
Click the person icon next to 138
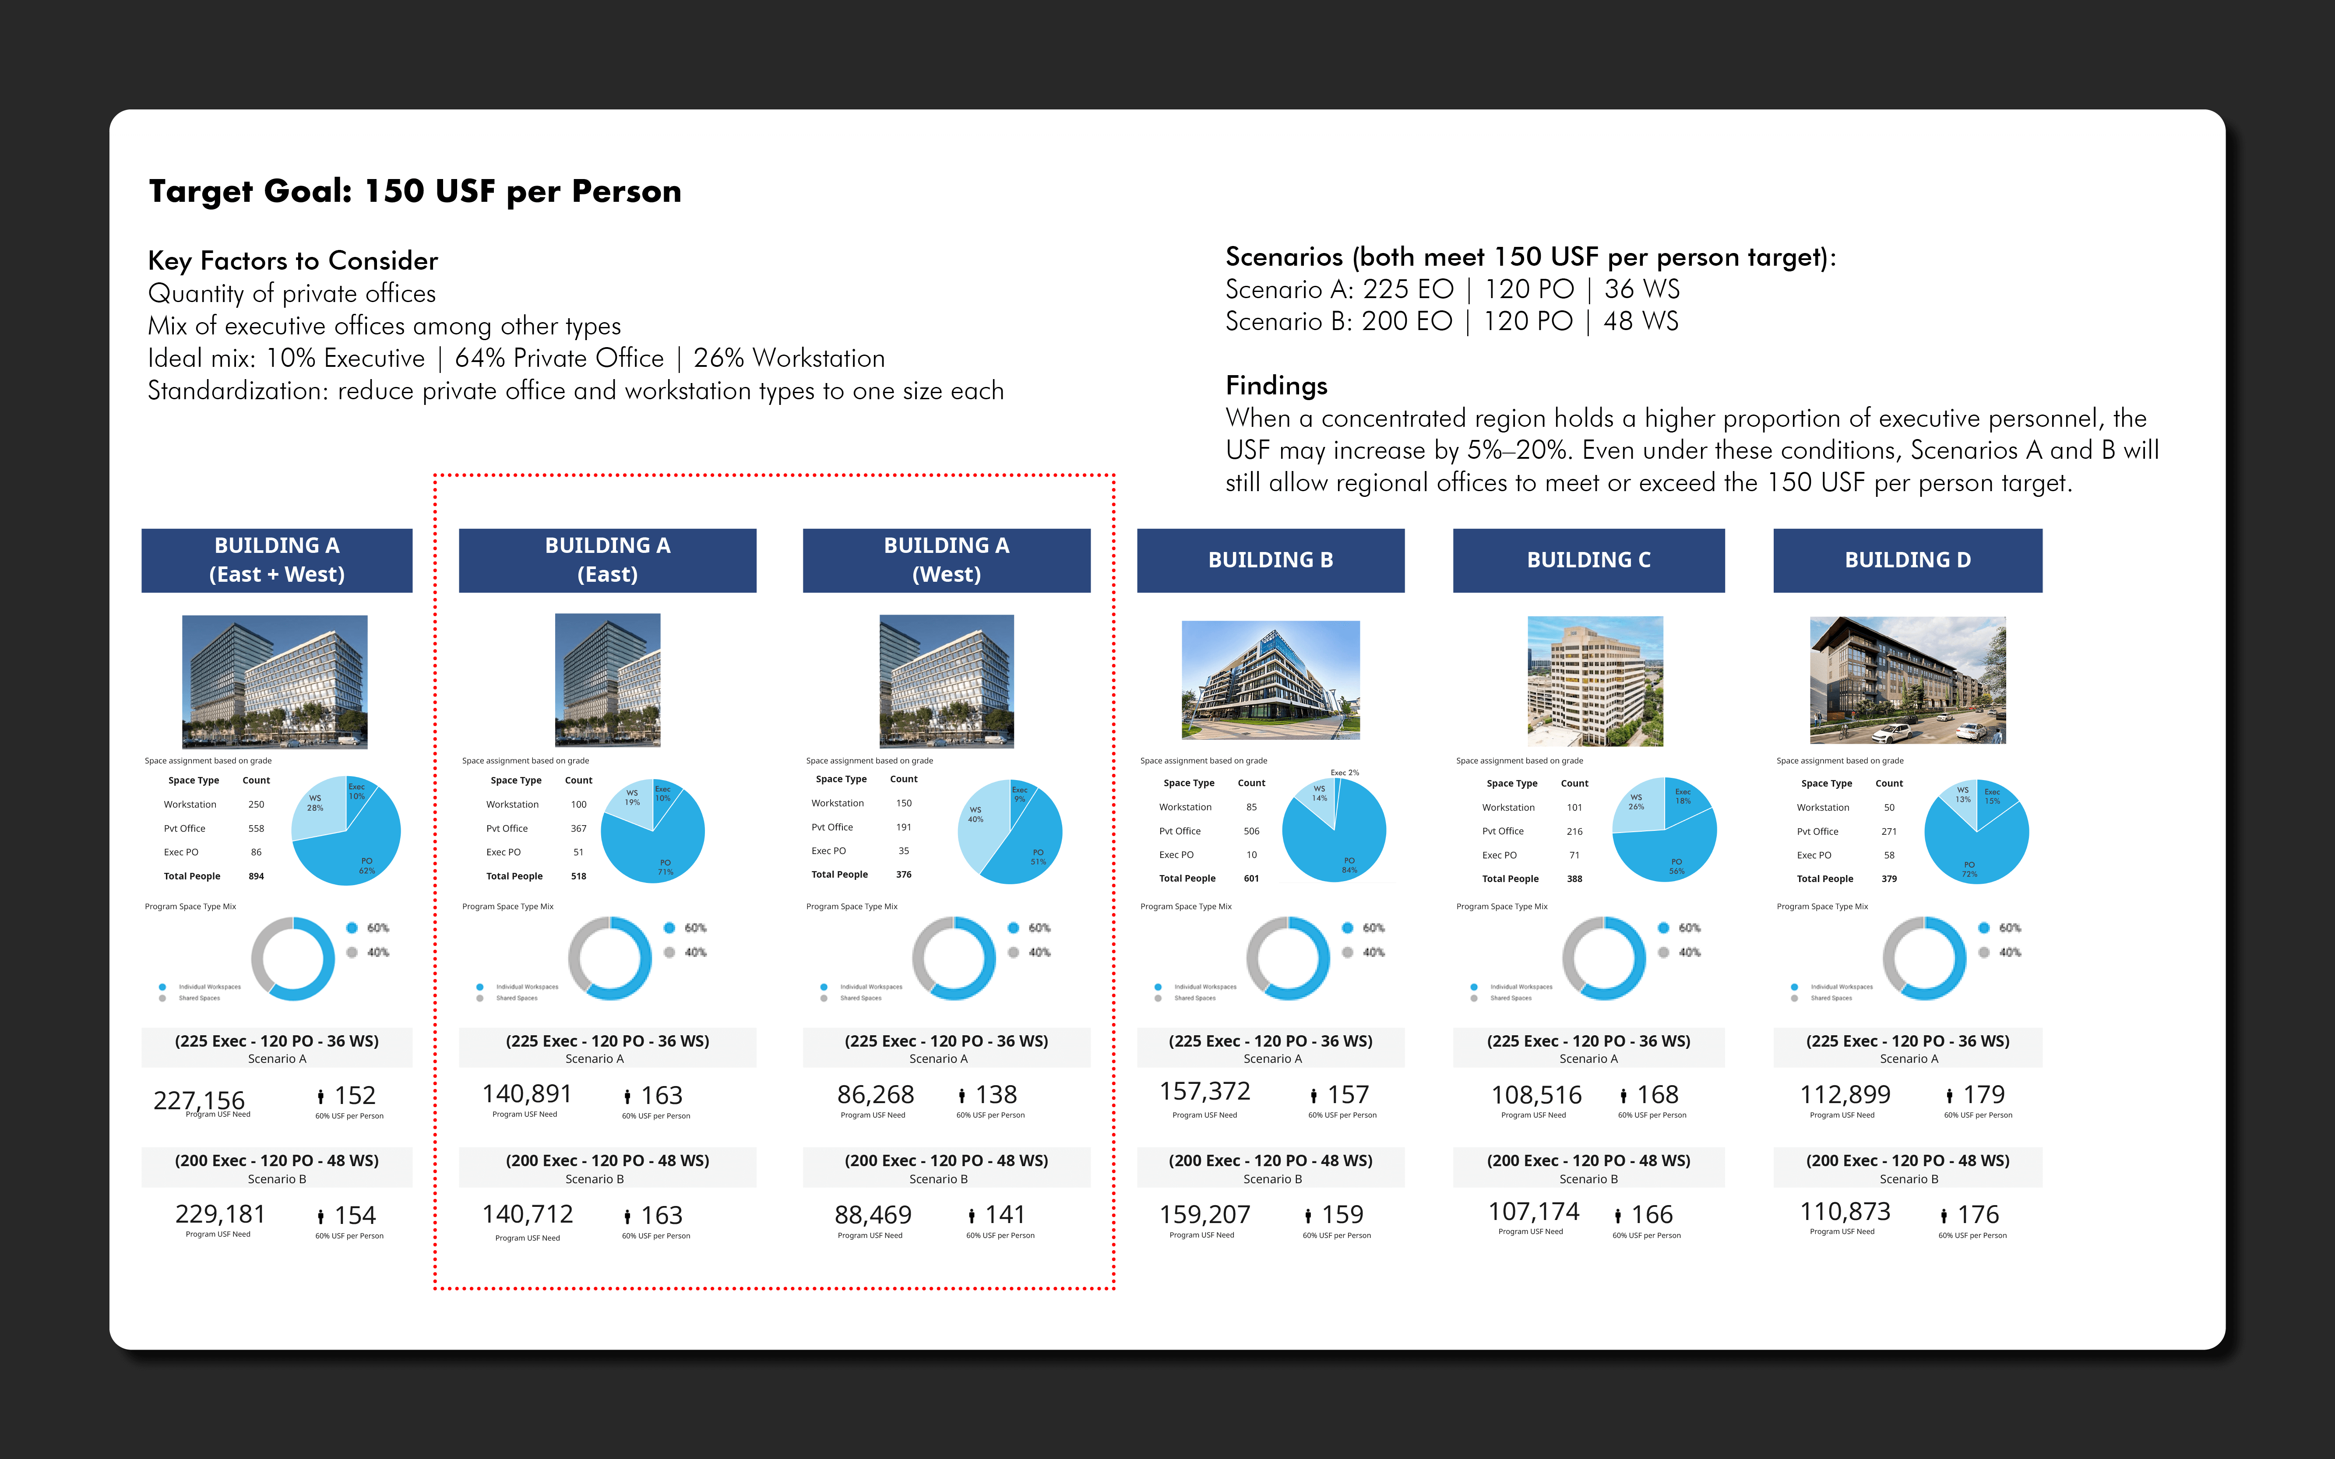(962, 1096)
